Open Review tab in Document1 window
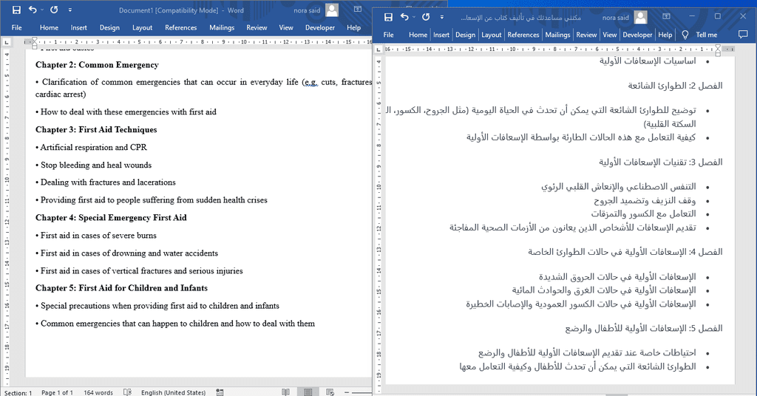The image size is (757, 396). pos(257,27)
